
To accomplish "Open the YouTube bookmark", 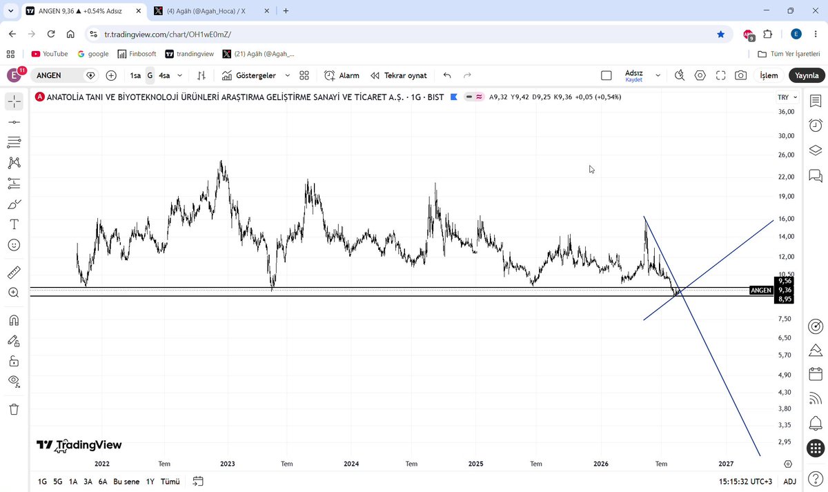I will (x=50, y=54).
